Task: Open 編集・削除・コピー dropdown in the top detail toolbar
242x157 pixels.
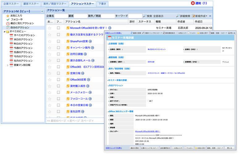Action: [x=218, y=33]
